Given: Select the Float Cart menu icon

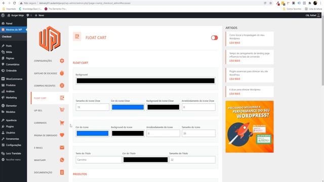Looking at the screenshot, I should 62,98.
